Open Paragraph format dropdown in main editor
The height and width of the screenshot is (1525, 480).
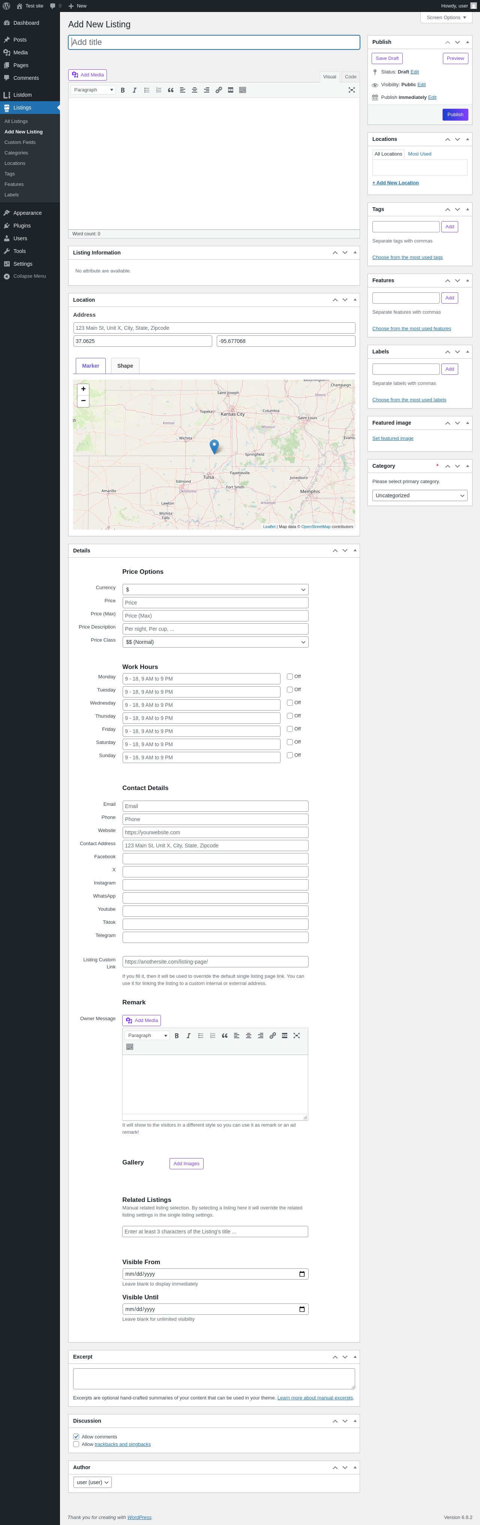click(x=93, y=90)
